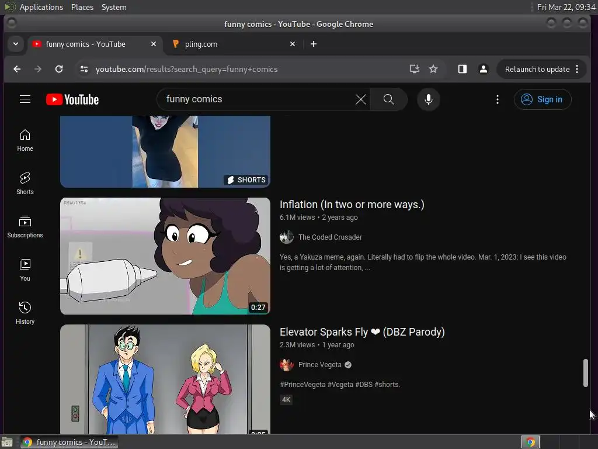Image resolution: width=598 pixels, height=449 pixels.
Task: Click Relaunch to update
Action: [537, 69]
